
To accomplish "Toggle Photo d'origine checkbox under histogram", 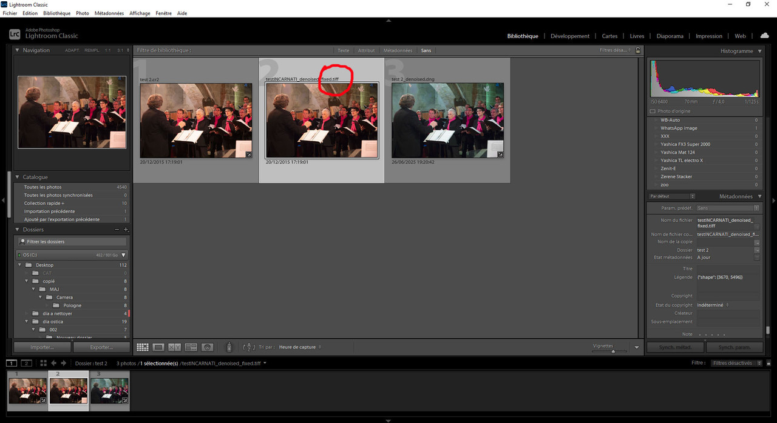I will point(653,112).
